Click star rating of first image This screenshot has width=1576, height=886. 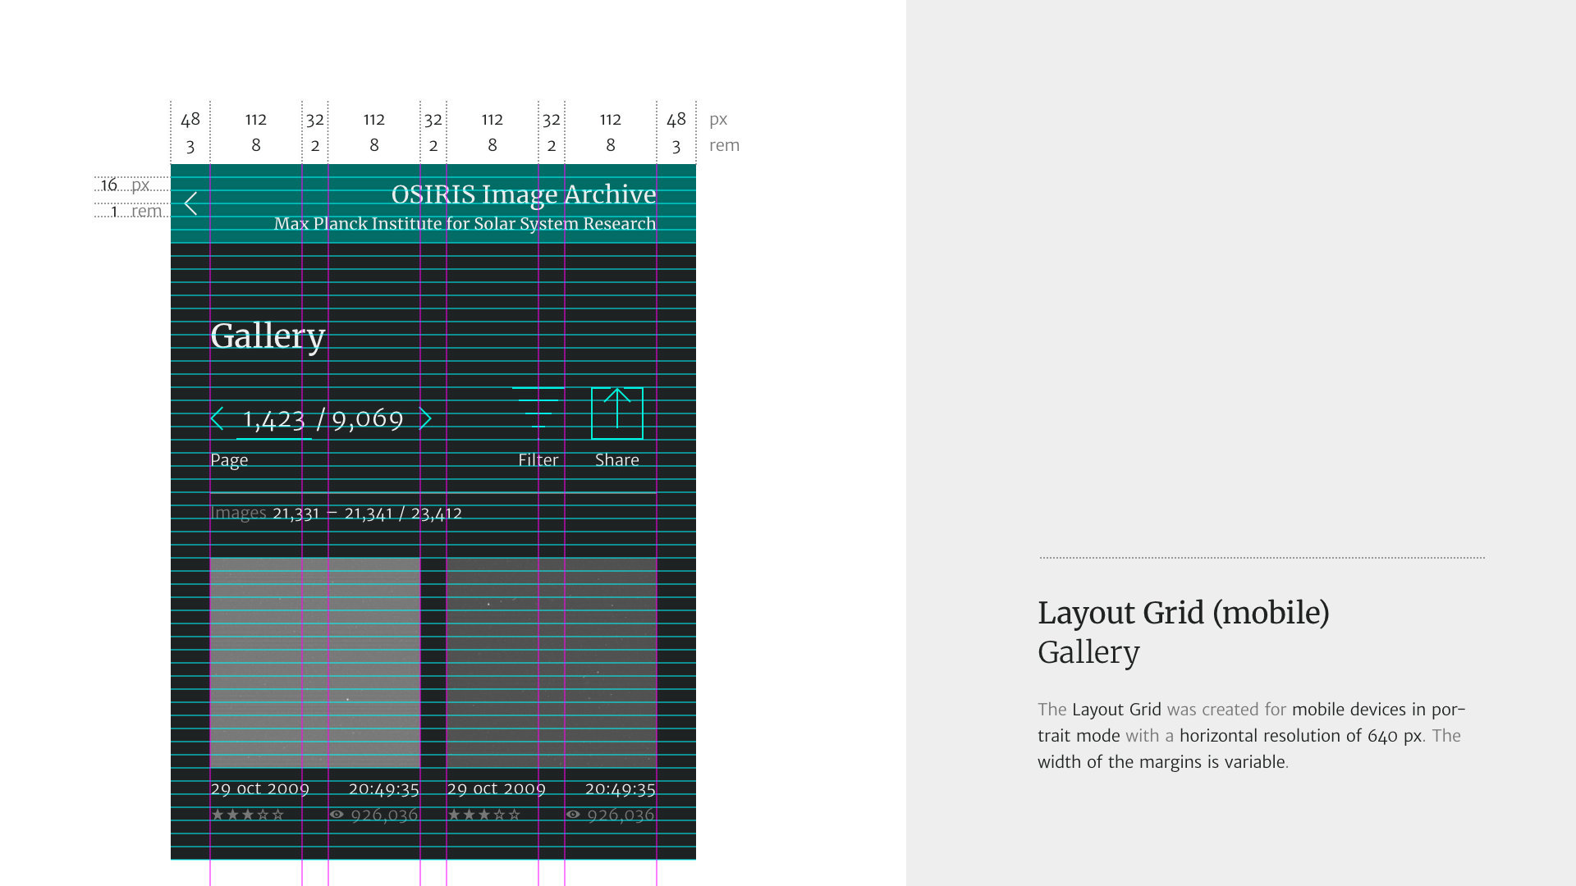(247, 815)
